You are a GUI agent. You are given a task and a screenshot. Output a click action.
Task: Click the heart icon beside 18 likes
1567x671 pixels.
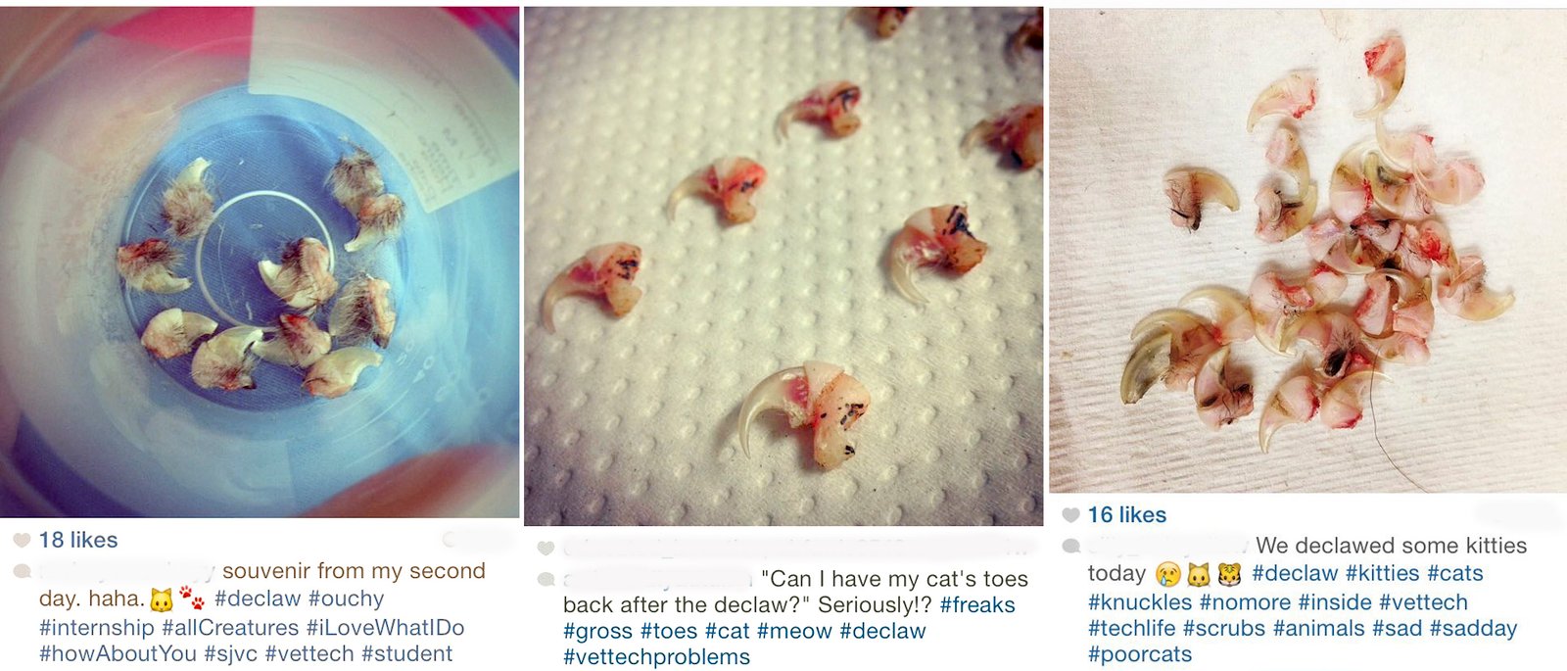pyautogui.click(x=22, y=540)
